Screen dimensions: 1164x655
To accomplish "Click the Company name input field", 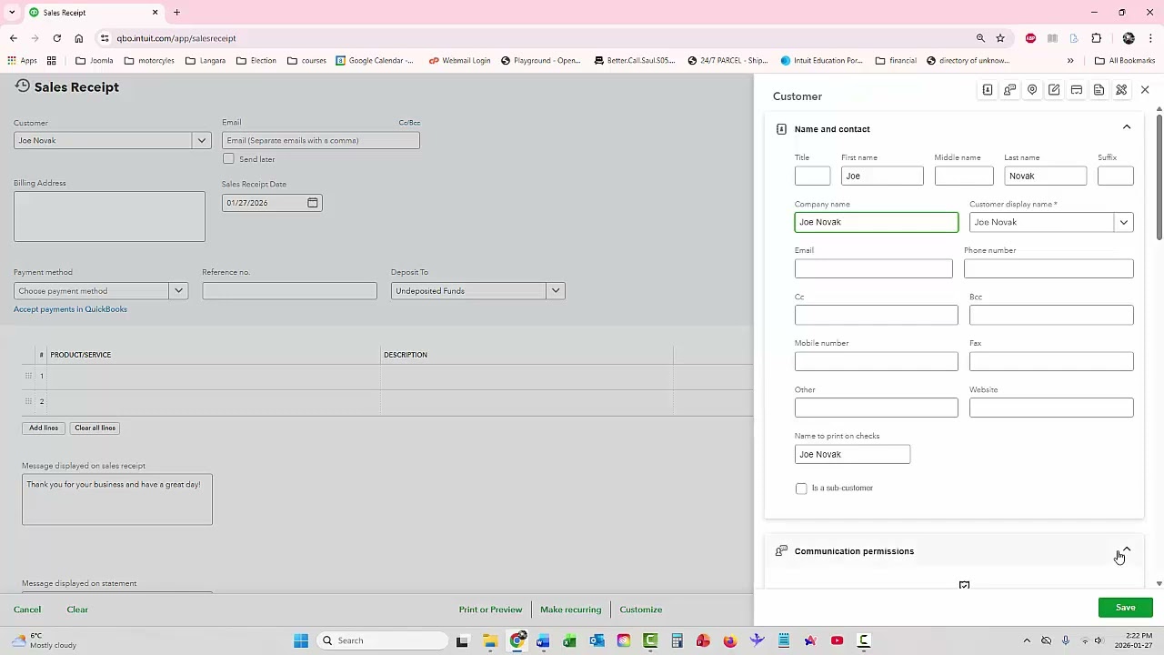I will click(876, 222).
